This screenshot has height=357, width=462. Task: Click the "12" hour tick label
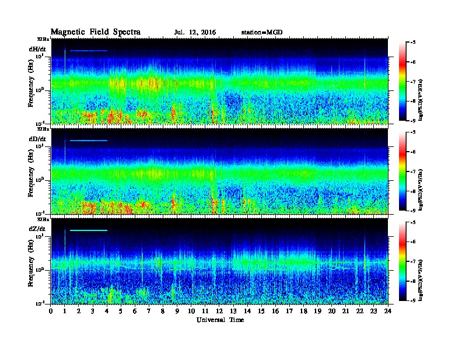[x=219, y=311]
